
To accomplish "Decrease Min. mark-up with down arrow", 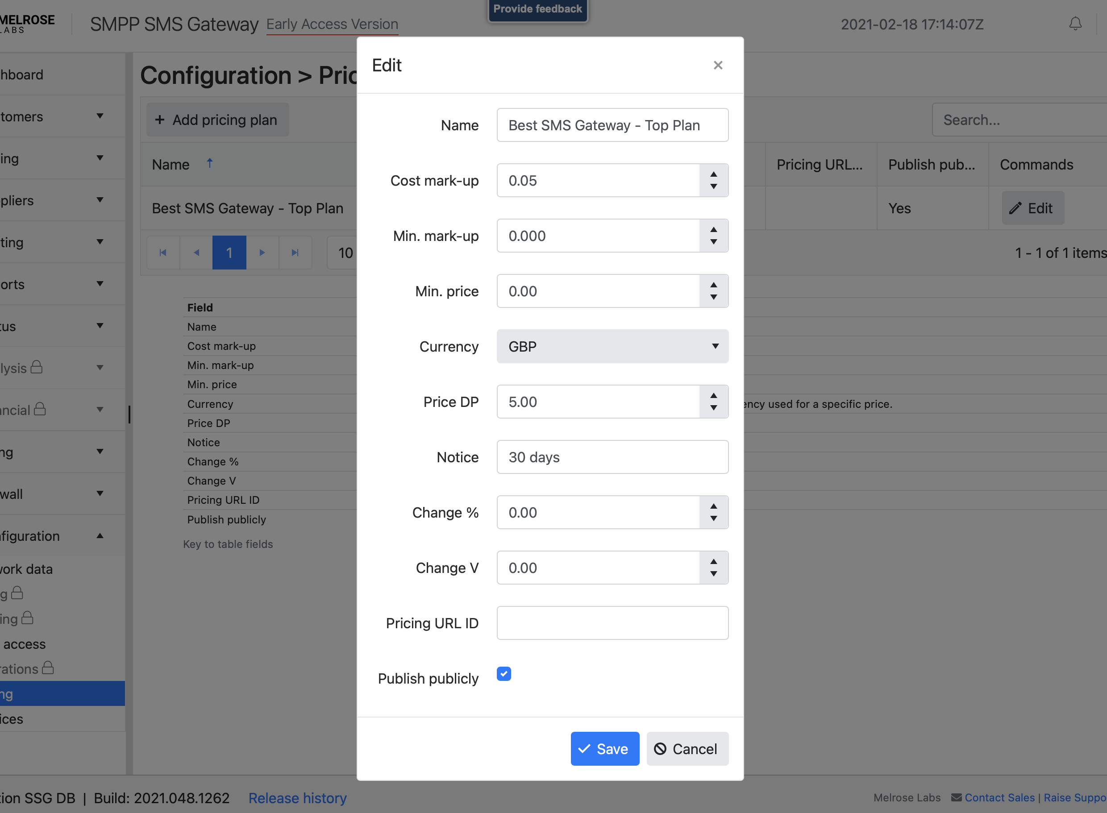I will pos(713,242).
